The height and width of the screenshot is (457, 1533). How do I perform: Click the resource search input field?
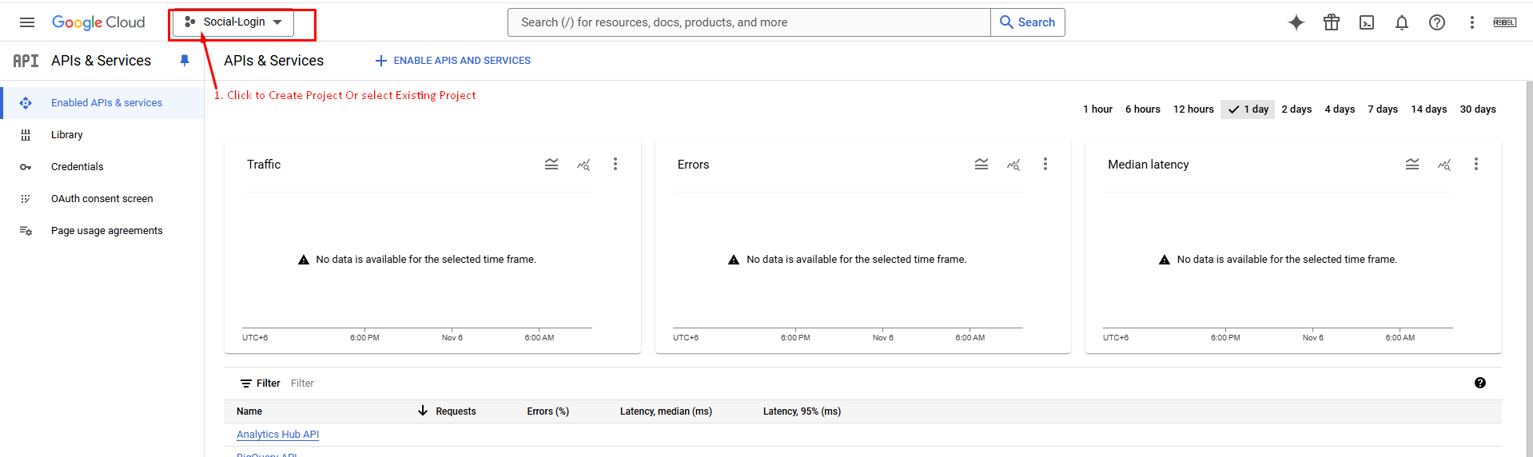click(749, 22)
